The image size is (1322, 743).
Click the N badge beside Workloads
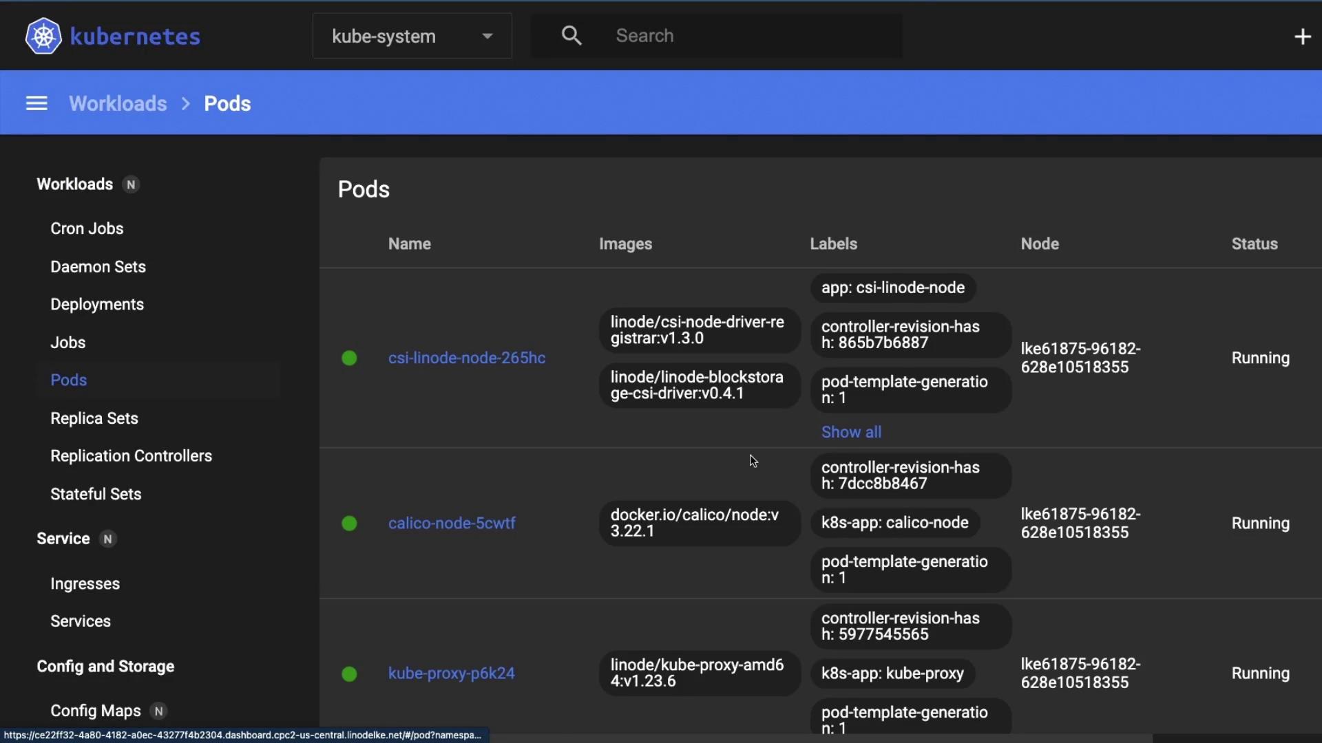(x=131, y=184)
